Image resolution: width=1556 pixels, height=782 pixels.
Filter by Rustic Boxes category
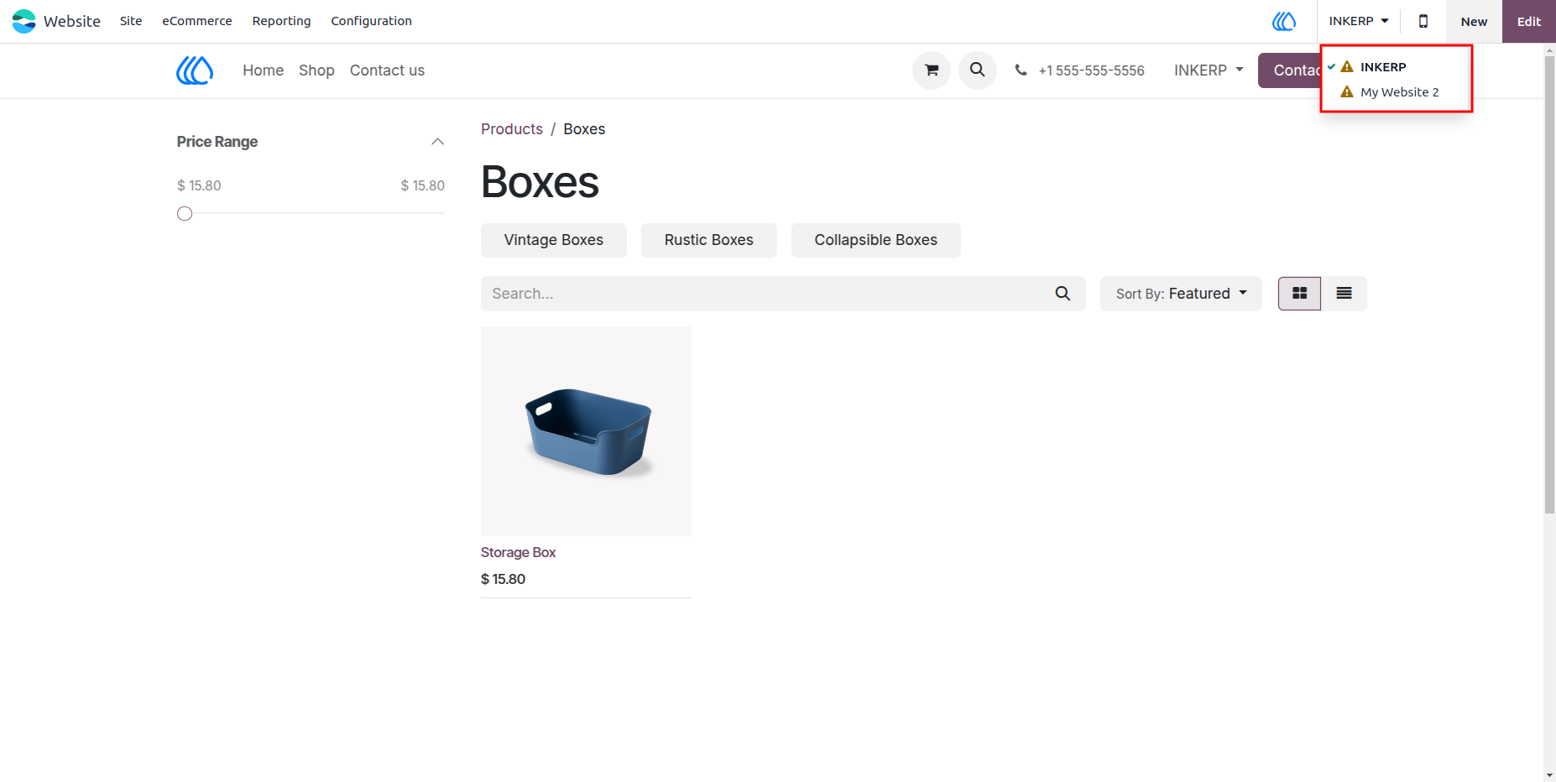(x=709, y=240)
